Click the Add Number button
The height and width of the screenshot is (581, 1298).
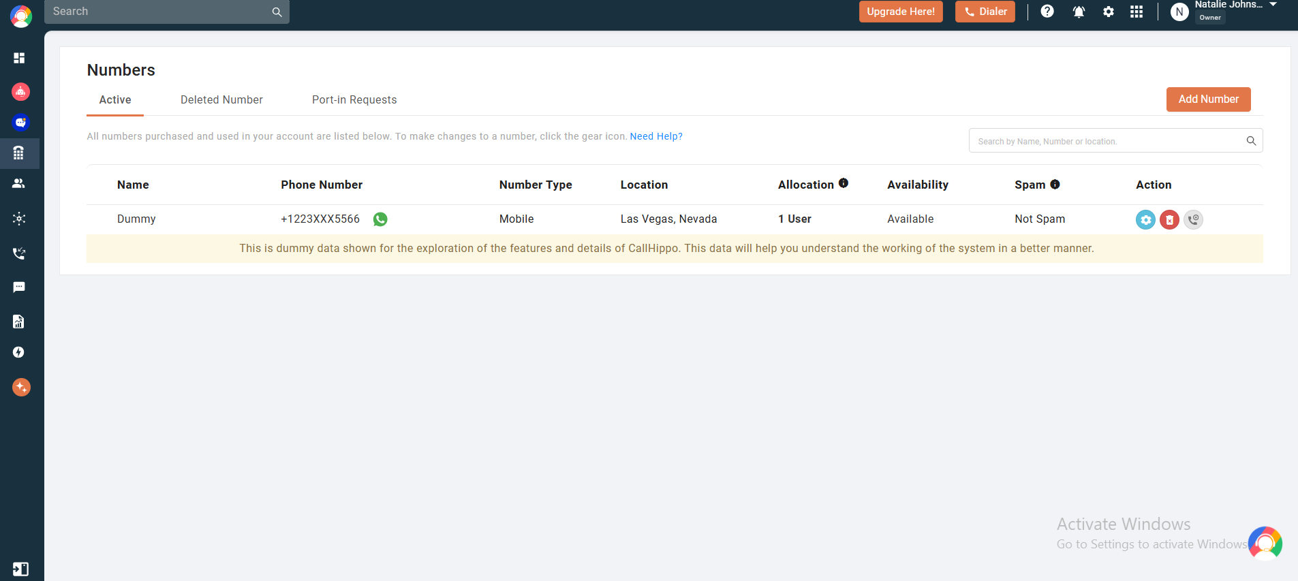point(1208,99)
